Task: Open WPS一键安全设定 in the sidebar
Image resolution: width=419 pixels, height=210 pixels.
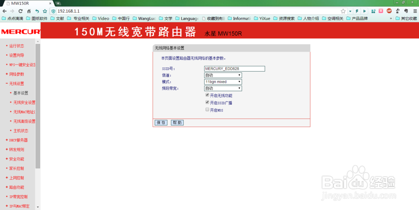Action: (23, 65)
